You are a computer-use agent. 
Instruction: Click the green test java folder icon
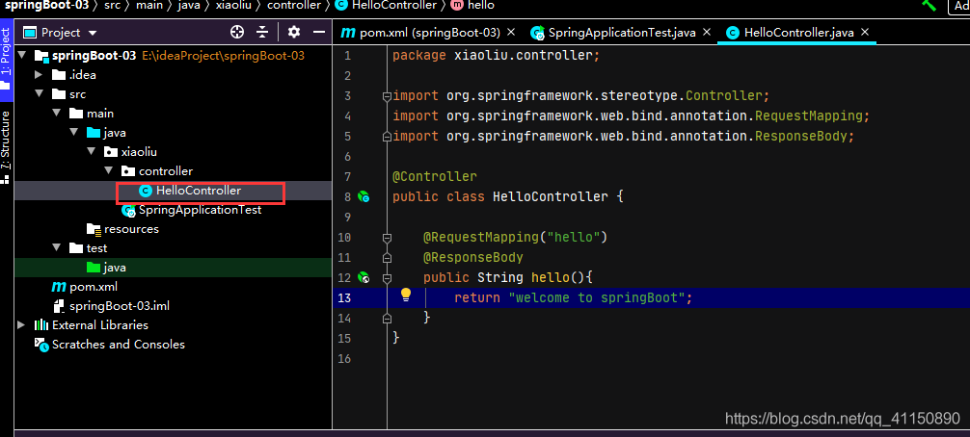94,268
